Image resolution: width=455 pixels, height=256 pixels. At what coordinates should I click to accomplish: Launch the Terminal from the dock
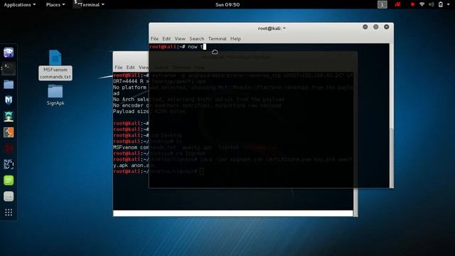(x=9, y=69)
